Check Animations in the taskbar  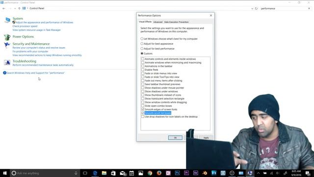[x=143, y=66]
